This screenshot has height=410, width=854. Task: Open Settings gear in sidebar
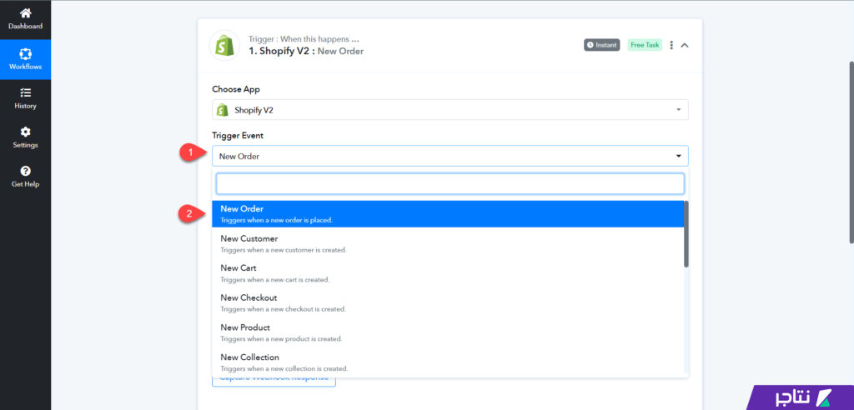pyautogui.click(x=25, y=137)
